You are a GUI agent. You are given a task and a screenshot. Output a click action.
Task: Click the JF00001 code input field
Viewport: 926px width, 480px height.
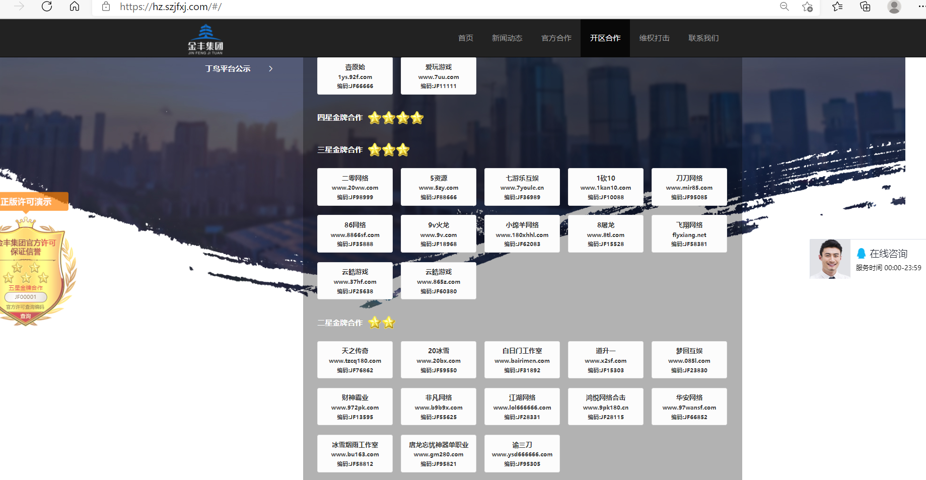coord(26,297)
